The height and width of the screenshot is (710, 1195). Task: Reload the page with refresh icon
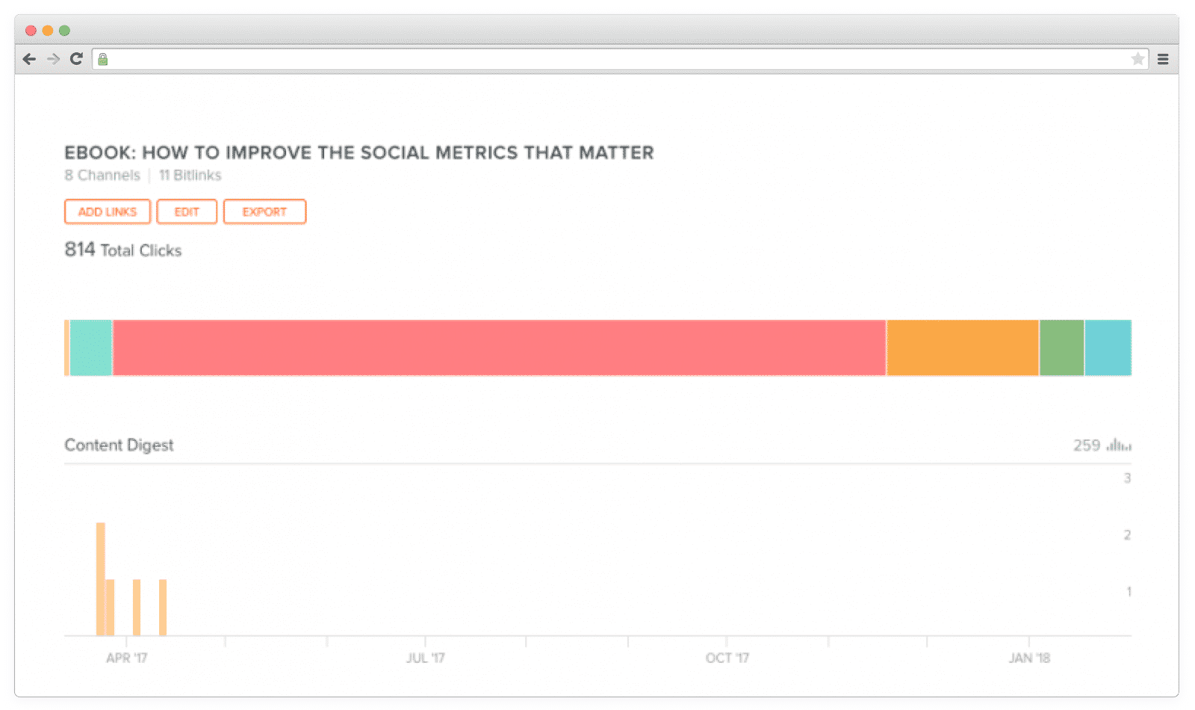point(76,59)
